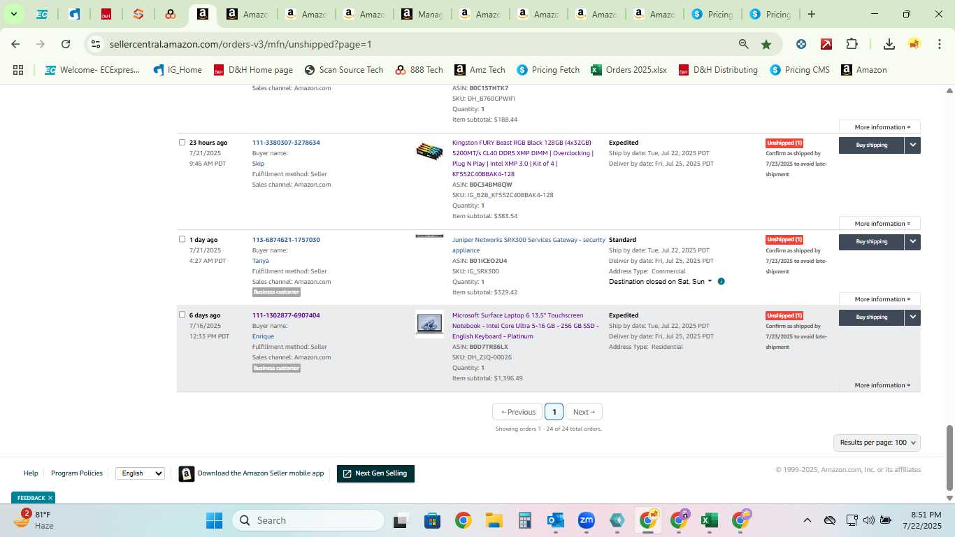Image resolution: width=955 pixels, height=537 pixels.
Task: Close the FEEDBACK tab
Action: (x=50, y=498)
